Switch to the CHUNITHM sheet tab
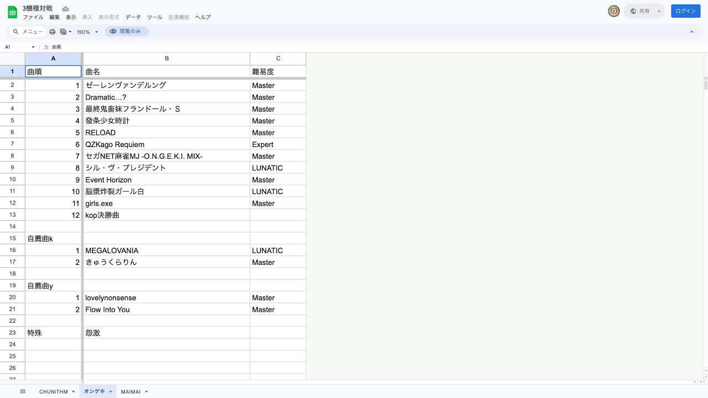Screen dimensions: 708x398 coord(53,392)
